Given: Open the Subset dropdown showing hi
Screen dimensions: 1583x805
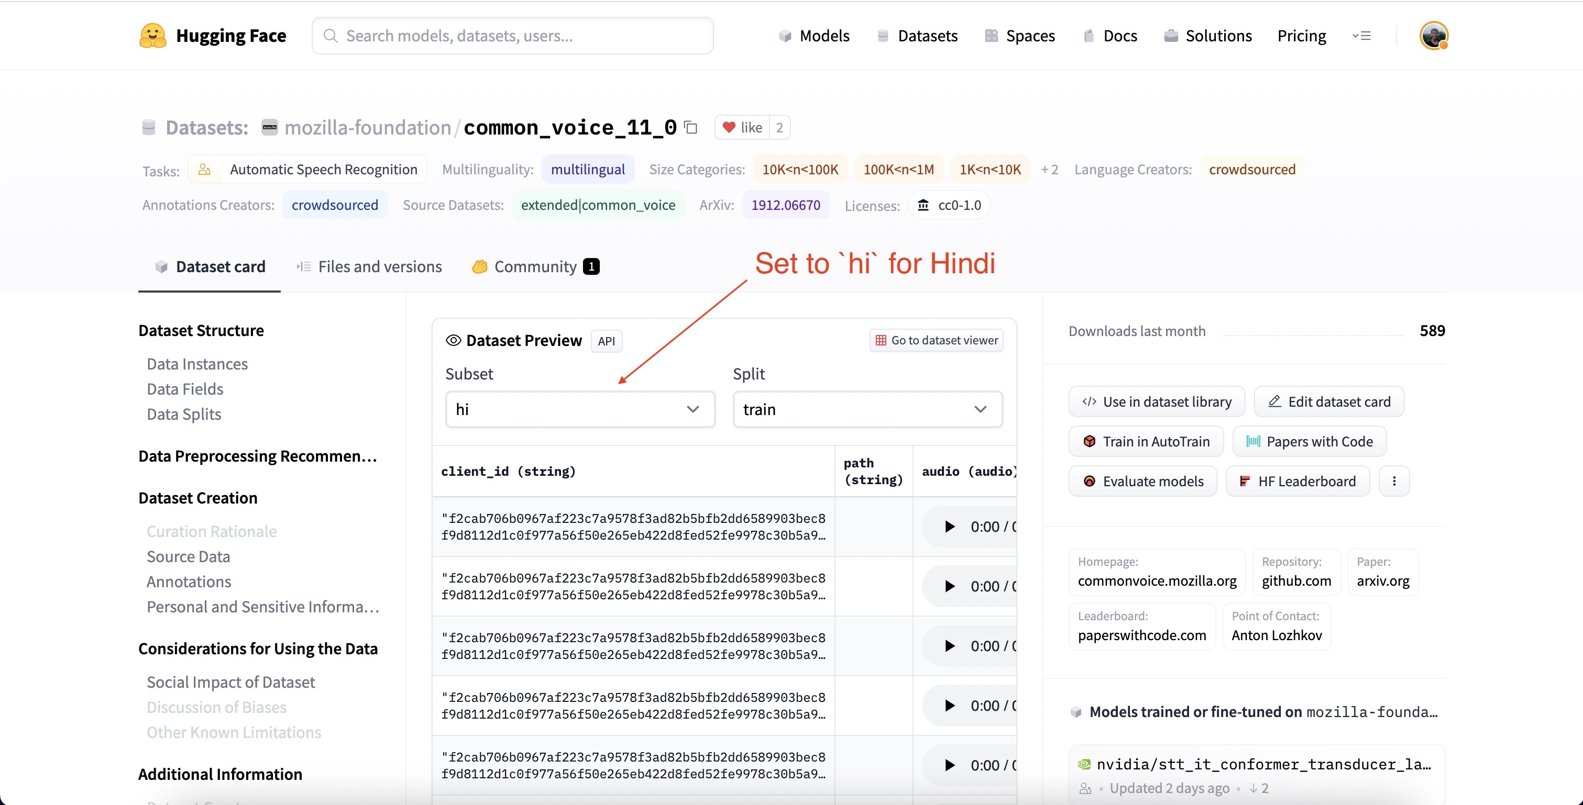Looking at the screenshot, I should coord(579,409).
